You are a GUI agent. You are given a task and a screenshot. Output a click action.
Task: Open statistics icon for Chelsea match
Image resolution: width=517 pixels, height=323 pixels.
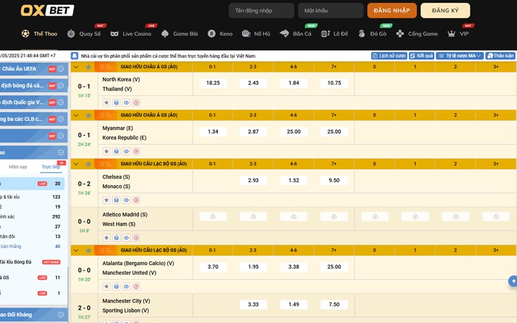(116, 200)
